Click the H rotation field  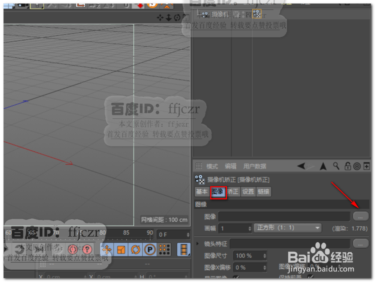pos(167,276)
